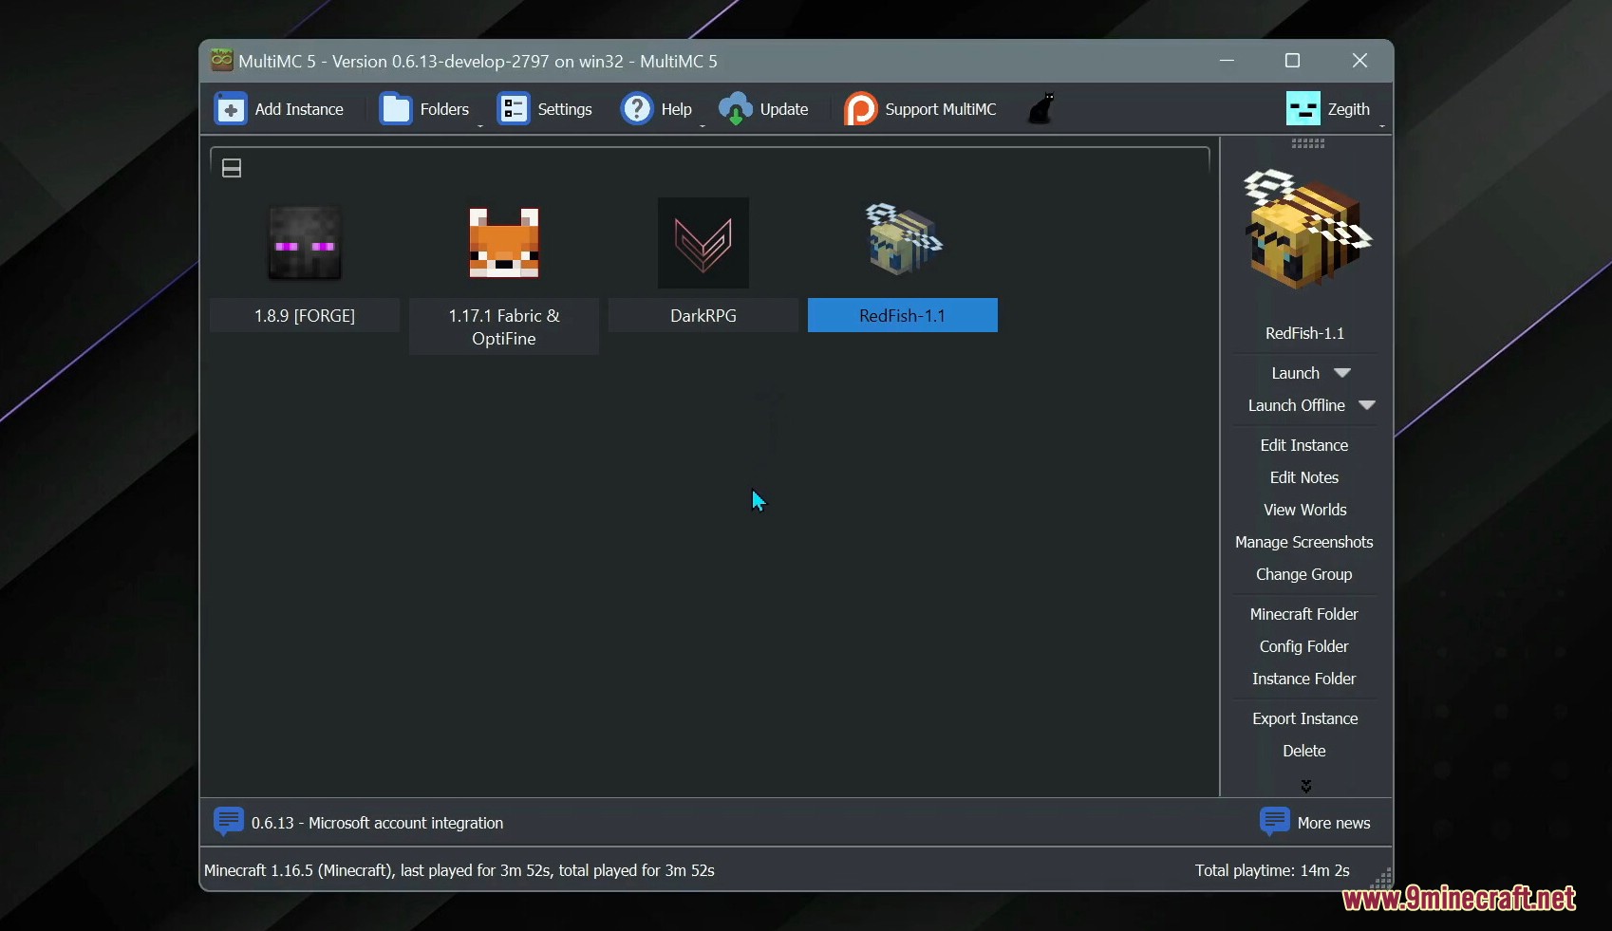
Task: Select the 1.17.1 Fabric & OptiFine label
Action: click(x=504, y=326)
